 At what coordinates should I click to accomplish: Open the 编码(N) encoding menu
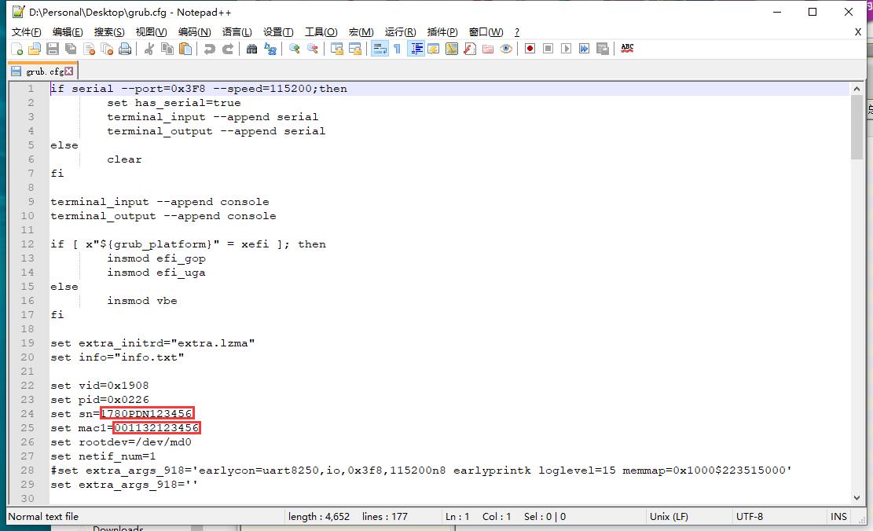click(194, 31)
